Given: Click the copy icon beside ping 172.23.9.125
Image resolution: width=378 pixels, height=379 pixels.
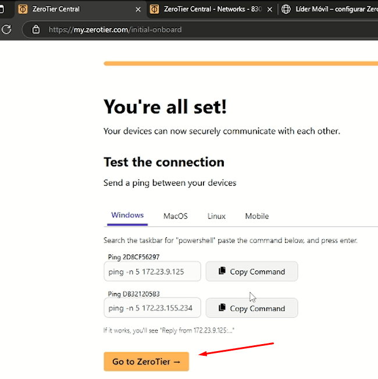Looking at the screenshot, I should click(222, 271).
